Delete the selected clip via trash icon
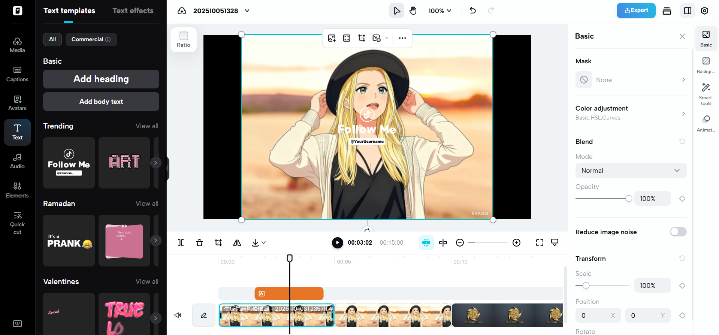This screenshot has height=335, width=719. click(x=199, y=243)
